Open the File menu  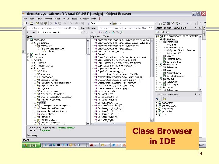point(25,19)
